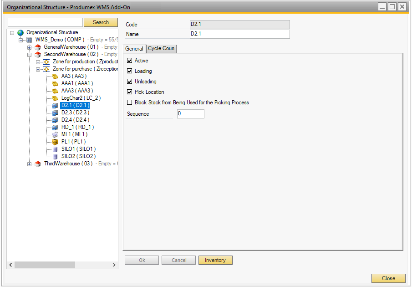
Task: Expand the ThirdWarehouse tree node
Action: [30, 164]
